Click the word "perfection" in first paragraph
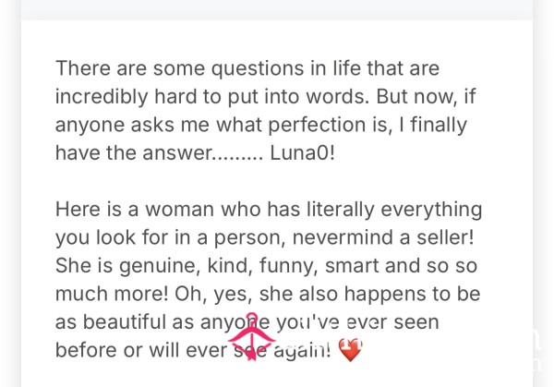The width and height of the screenshot is (554, 387). point(317,126)
